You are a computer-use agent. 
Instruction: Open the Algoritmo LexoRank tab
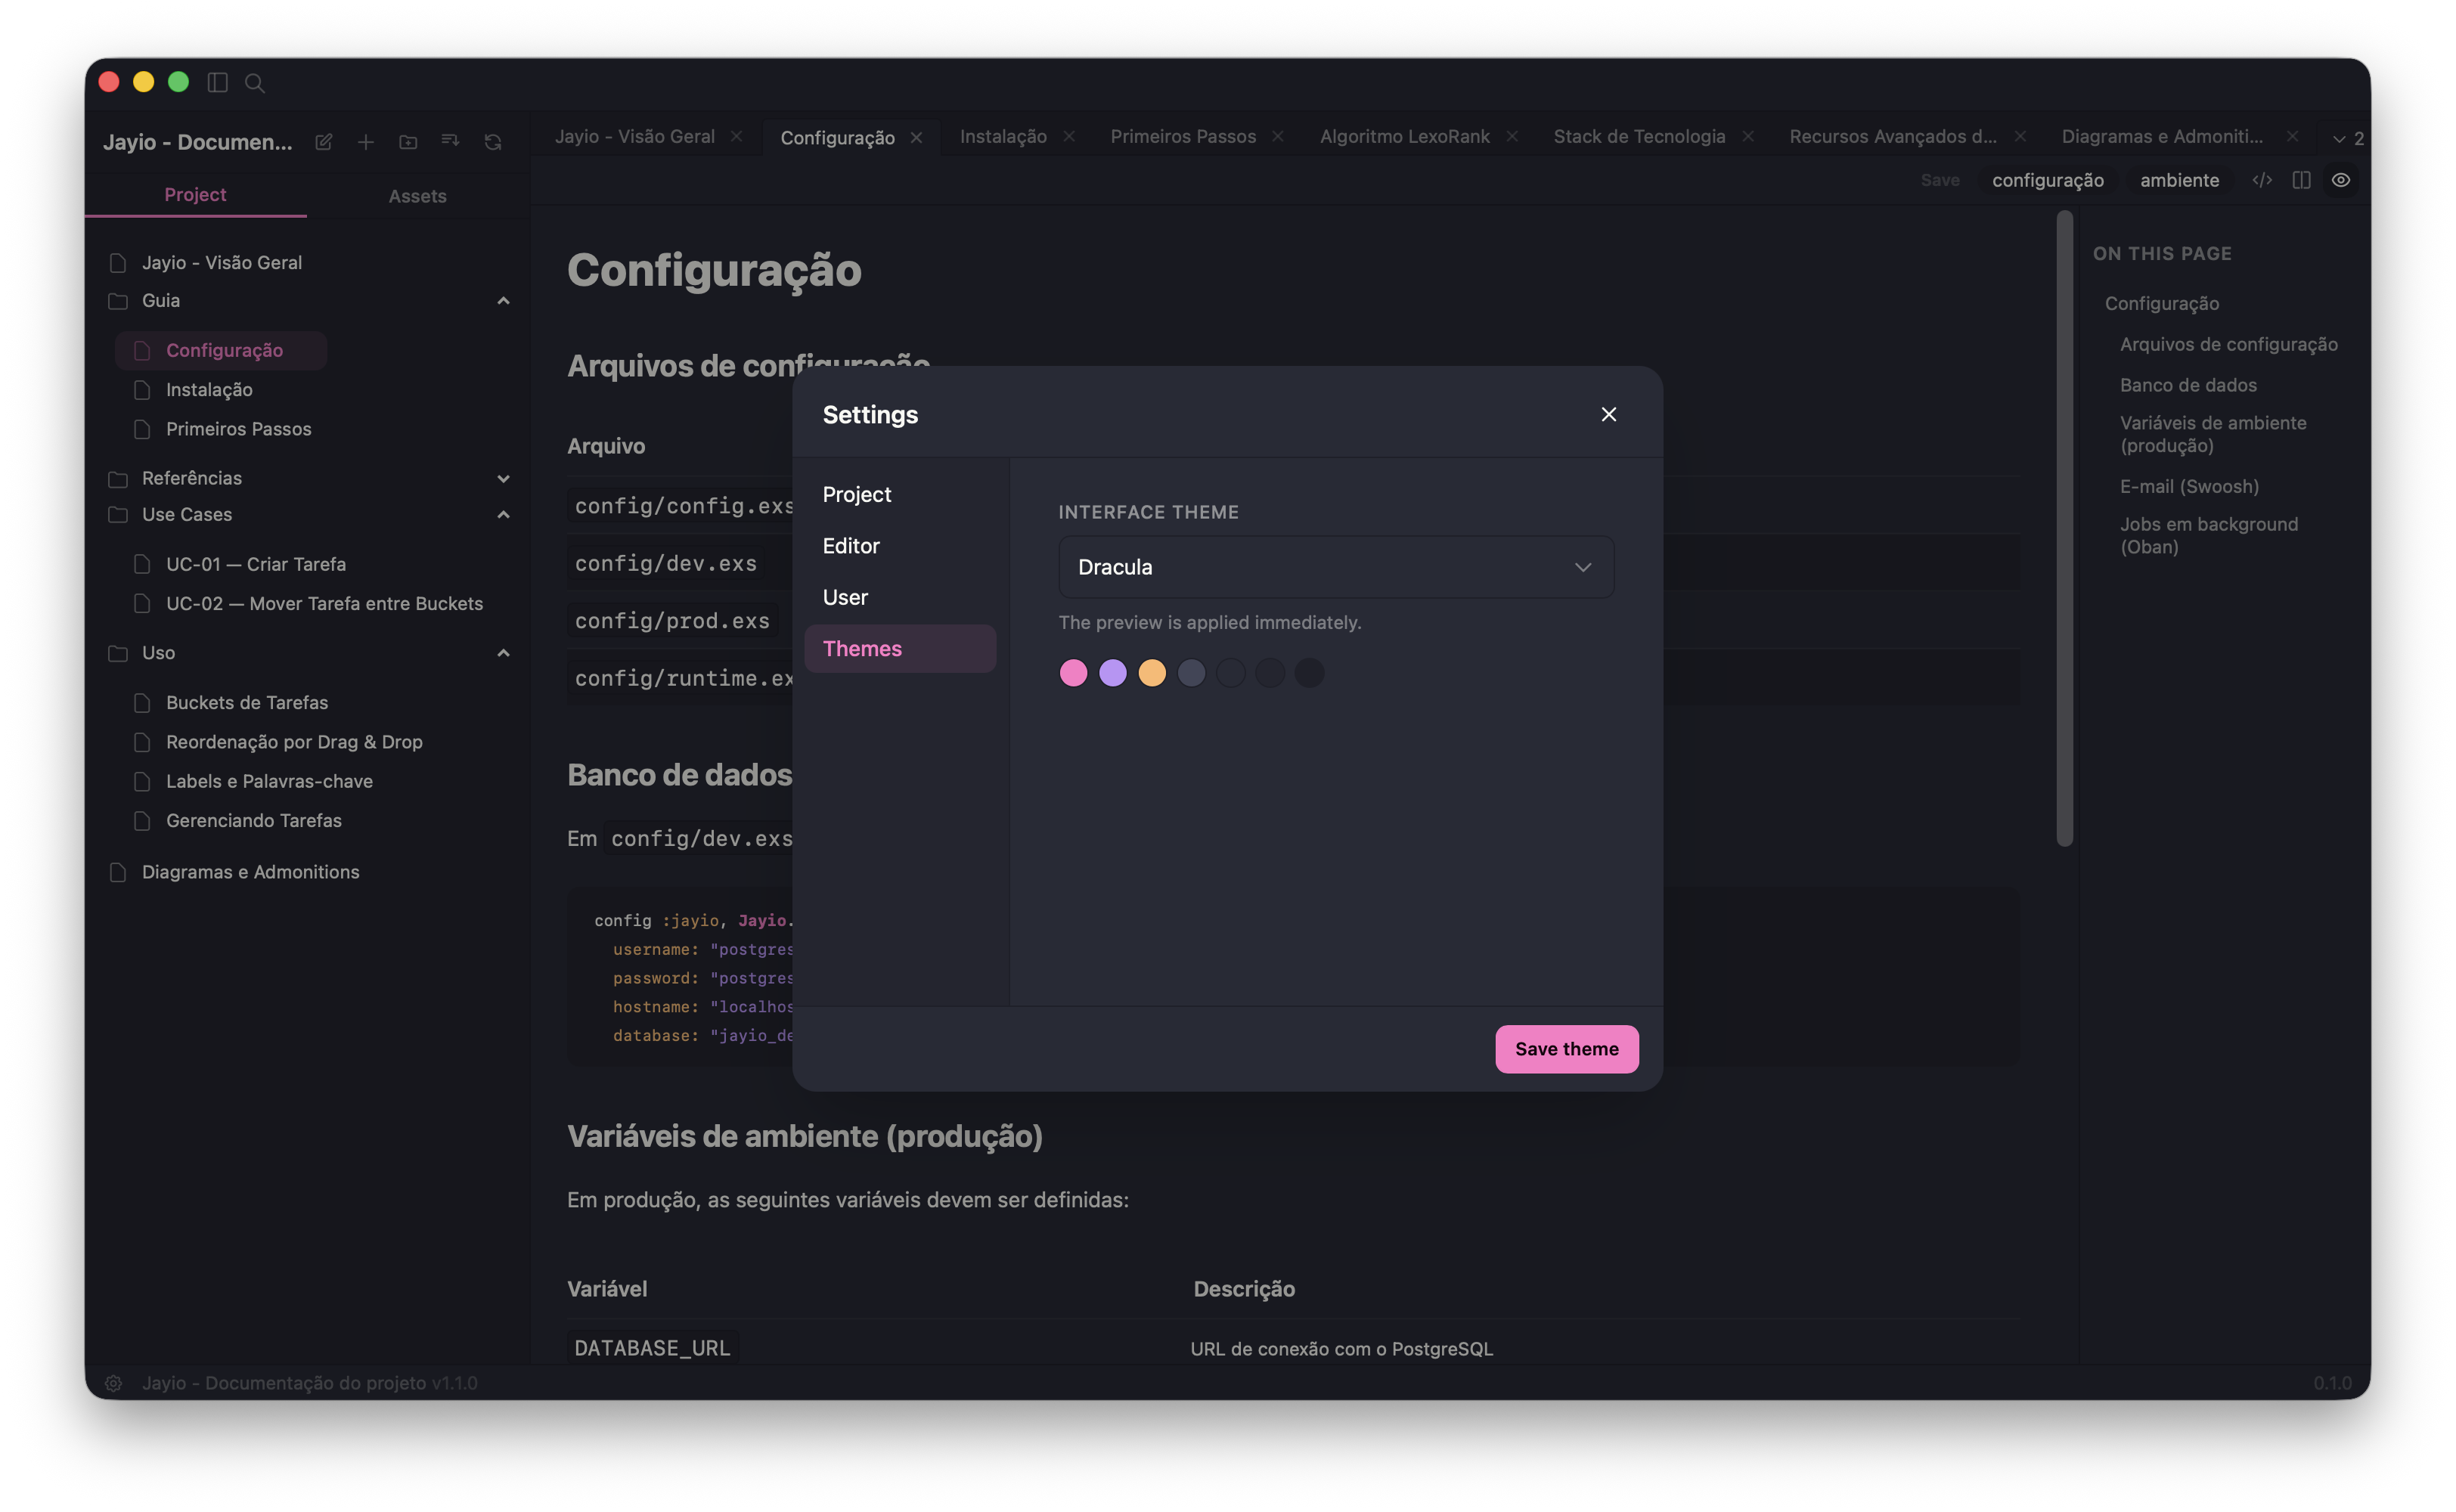[1404, 136]
